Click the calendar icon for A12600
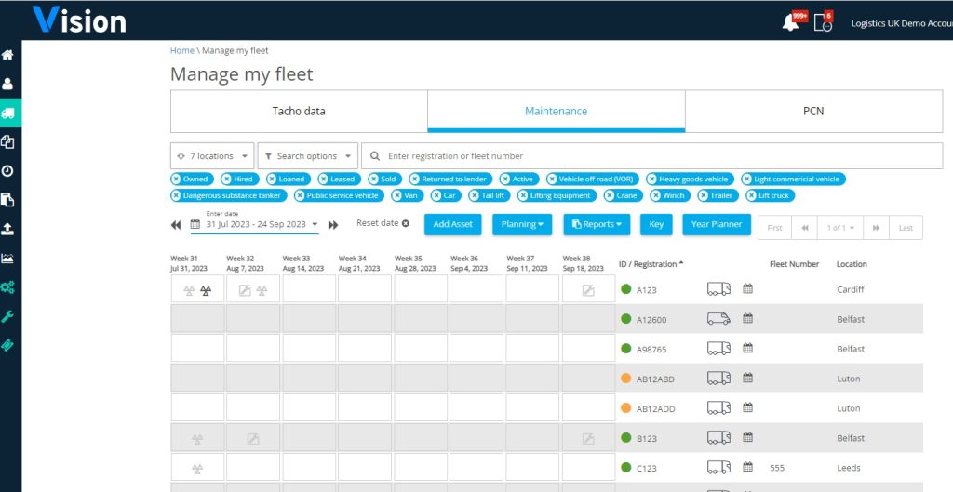 pos(747,319)
